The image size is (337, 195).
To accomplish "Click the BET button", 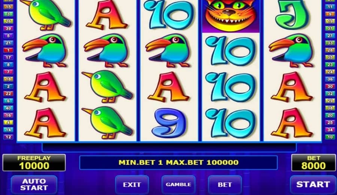I will tap(225, 185).
